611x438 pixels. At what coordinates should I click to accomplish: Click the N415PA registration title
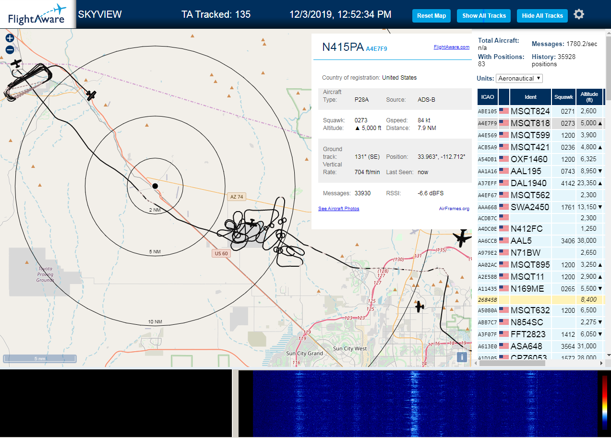(x=343, y=47)
